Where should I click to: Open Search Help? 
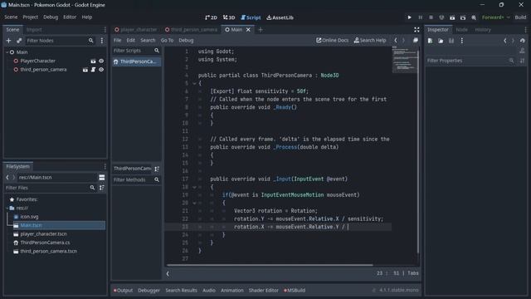tap(370, 41)
